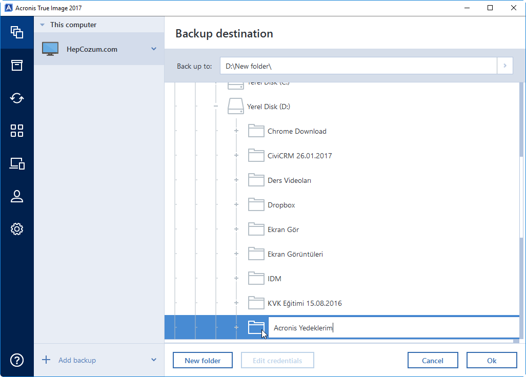Click the Edit credentials button

click(277, 360)
